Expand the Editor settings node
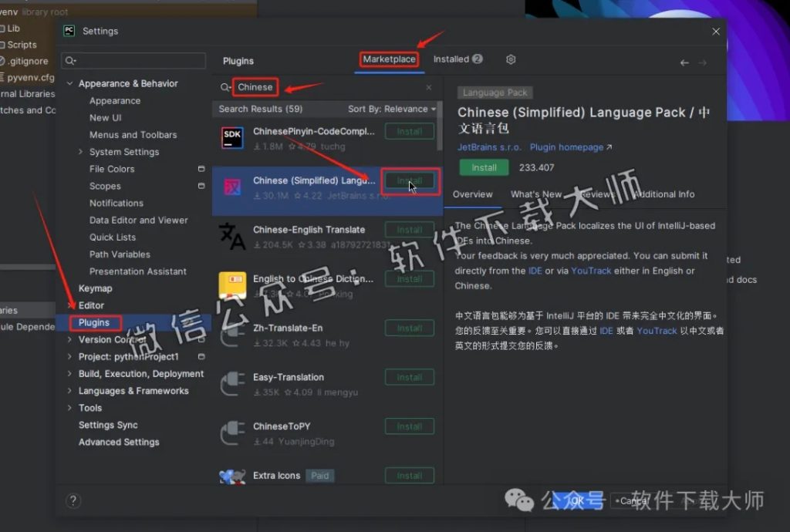Image resolution: width=790 pixels, height=532 pixels. point(69,305)
